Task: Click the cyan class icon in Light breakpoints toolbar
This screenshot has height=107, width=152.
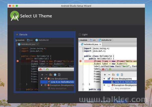Action: pos(118,75)
